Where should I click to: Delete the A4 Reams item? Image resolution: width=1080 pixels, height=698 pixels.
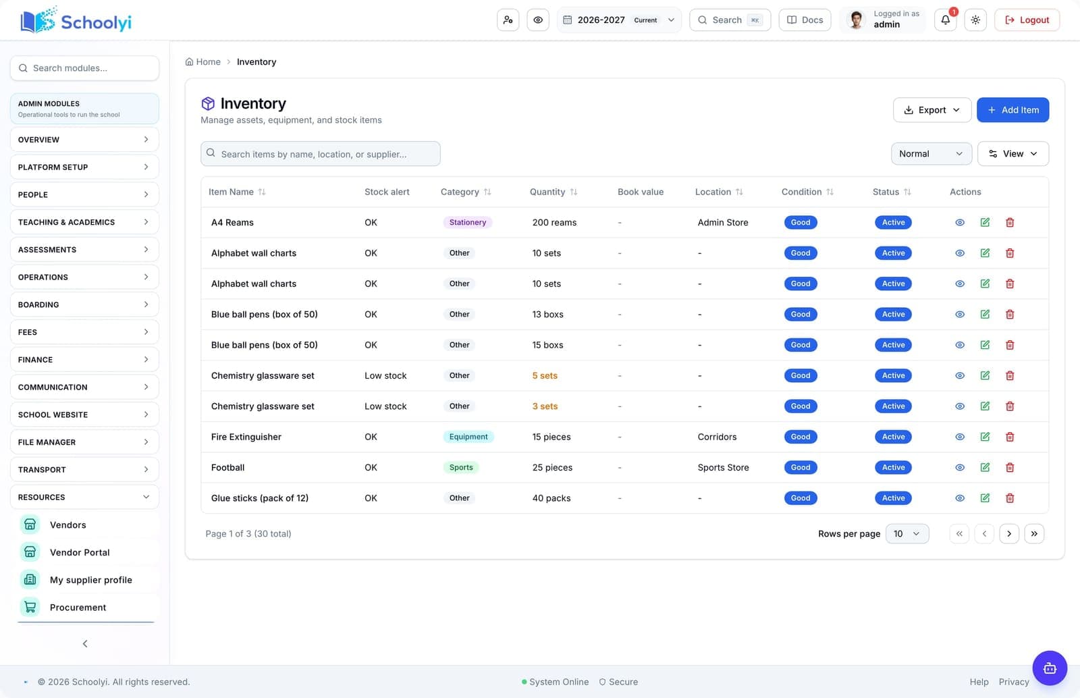(1010, 222)
